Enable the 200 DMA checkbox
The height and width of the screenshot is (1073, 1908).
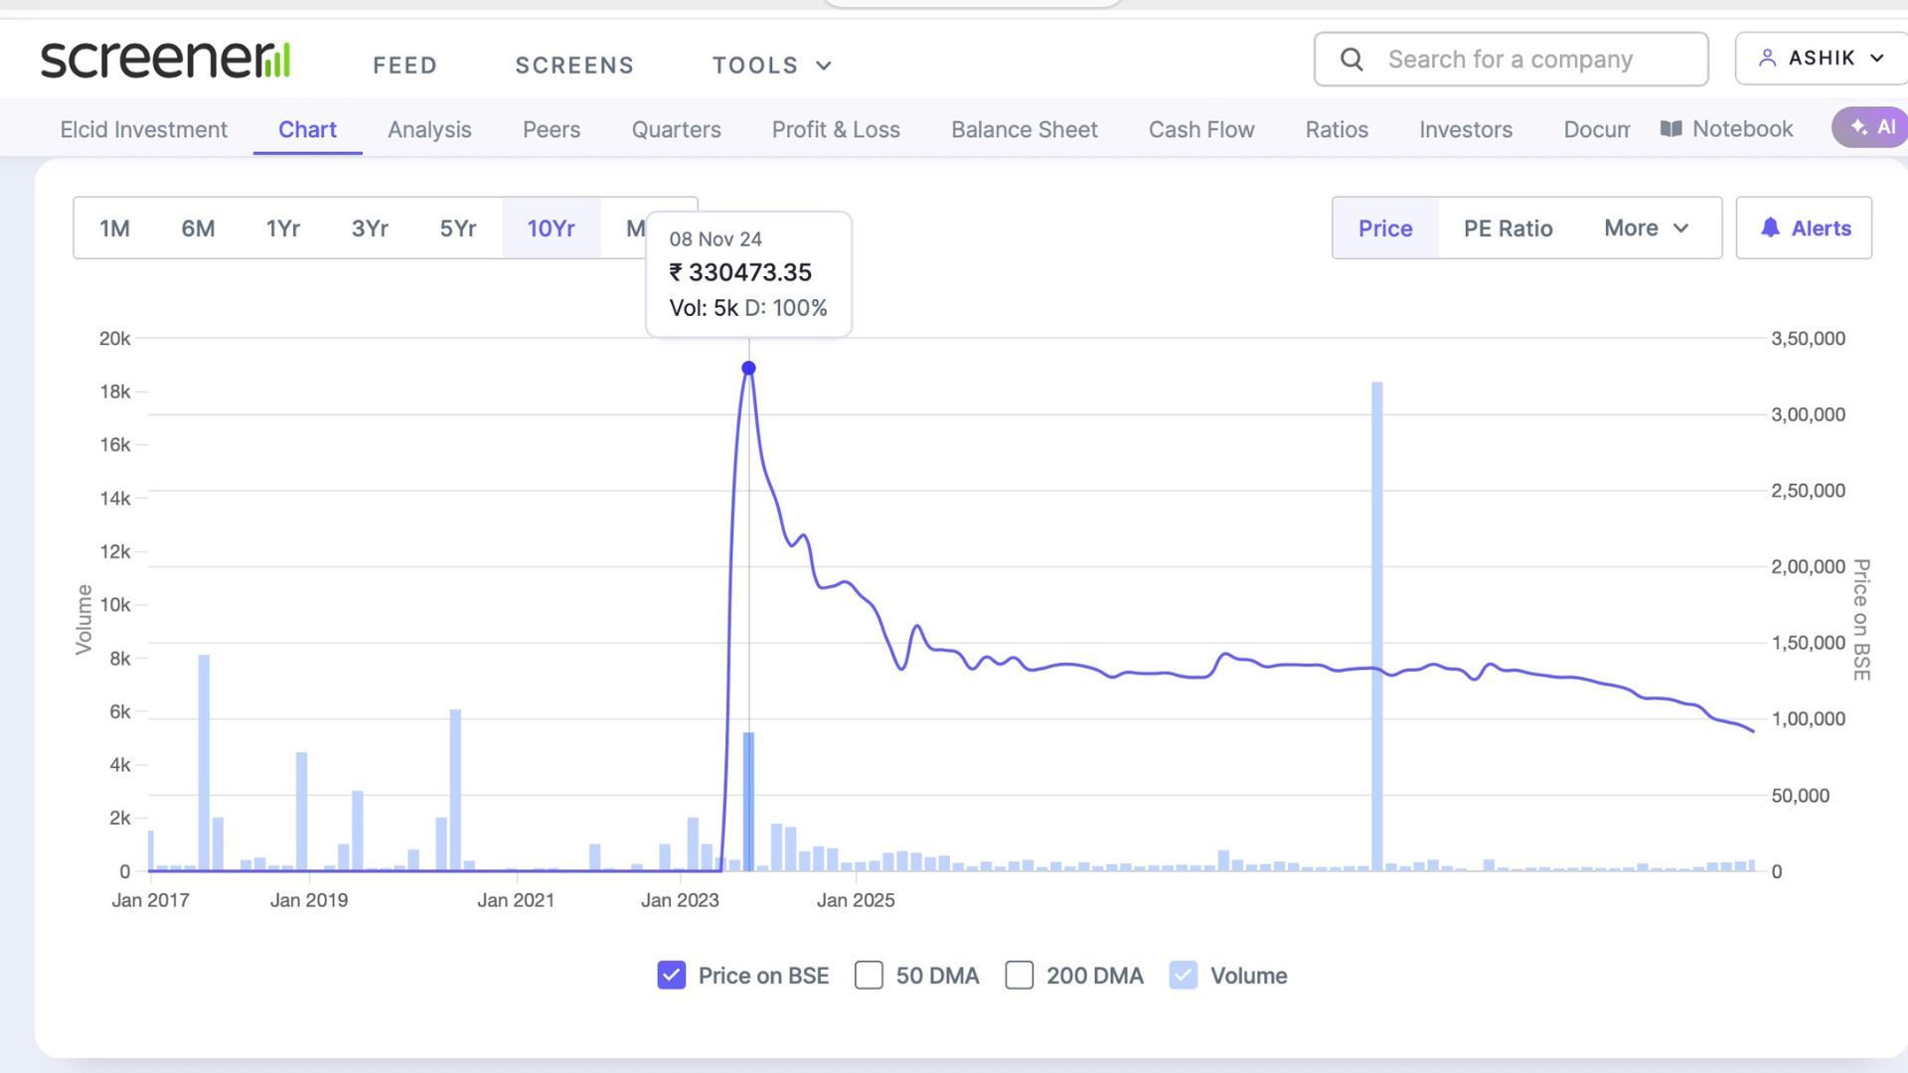pyautogui.click(x=1021, y=975)
